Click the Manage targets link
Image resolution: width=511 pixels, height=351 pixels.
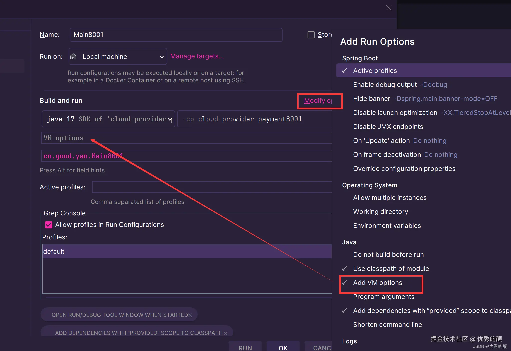[x=197, y=56]
